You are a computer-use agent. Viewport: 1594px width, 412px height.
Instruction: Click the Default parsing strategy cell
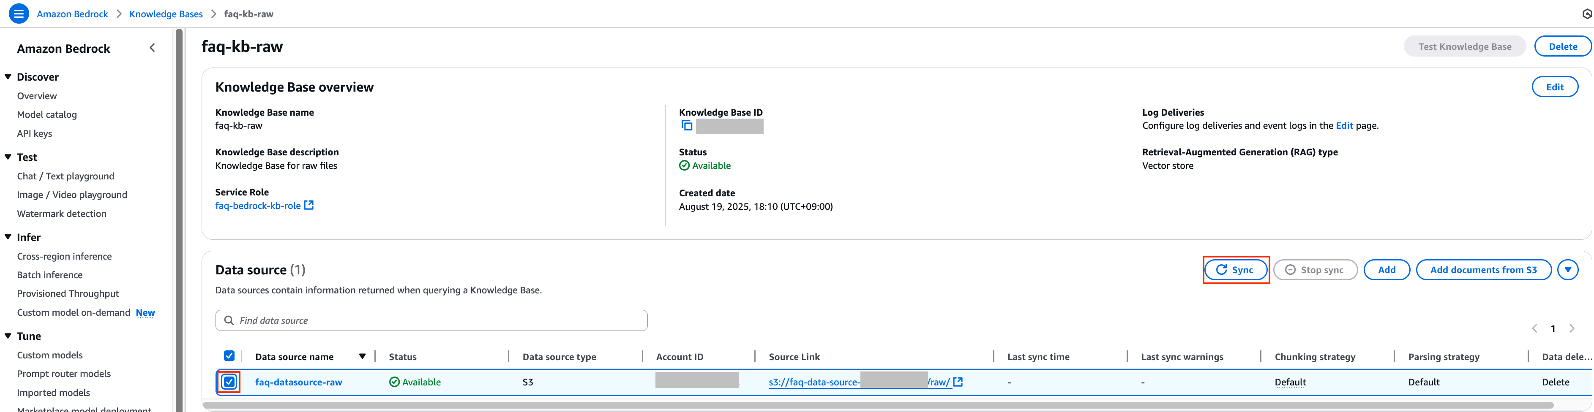point(1424,382)
